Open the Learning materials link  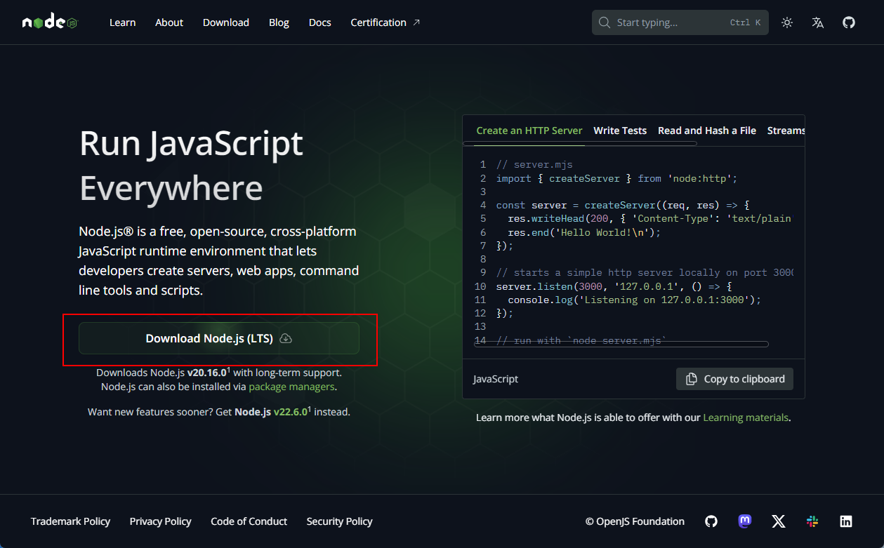click(x=746, y=417)
